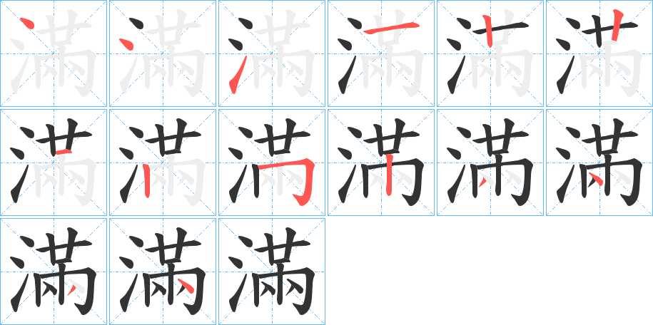Screen dimensions: 653x325
Task: Select the twelfth step with red inner dot
Action: (x=599, y=162)
